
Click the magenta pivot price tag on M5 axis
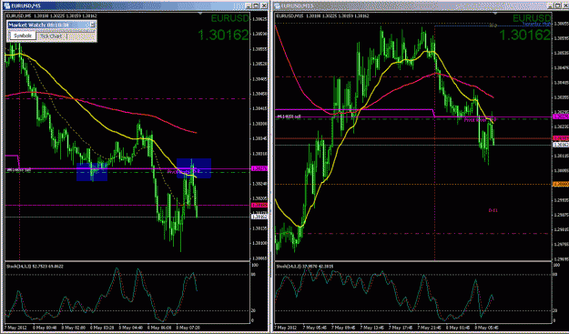[259, 168]
